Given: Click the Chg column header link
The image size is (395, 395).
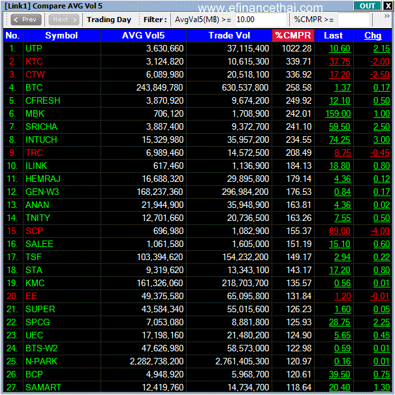Looking at the screenshot, I should tap(373, 35).
